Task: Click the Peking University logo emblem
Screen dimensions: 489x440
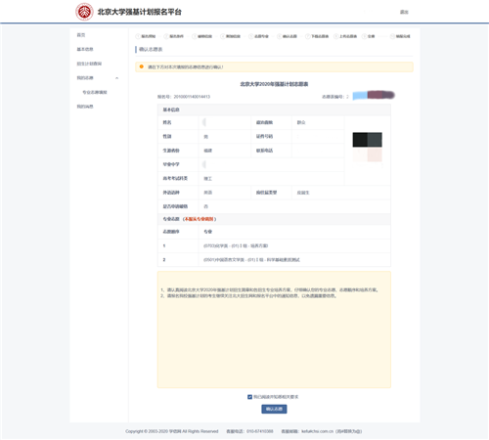Action: click(x=84, y=12)
